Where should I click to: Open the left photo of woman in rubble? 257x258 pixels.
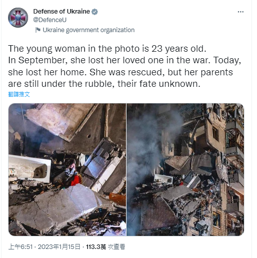(x=67, y=170)
